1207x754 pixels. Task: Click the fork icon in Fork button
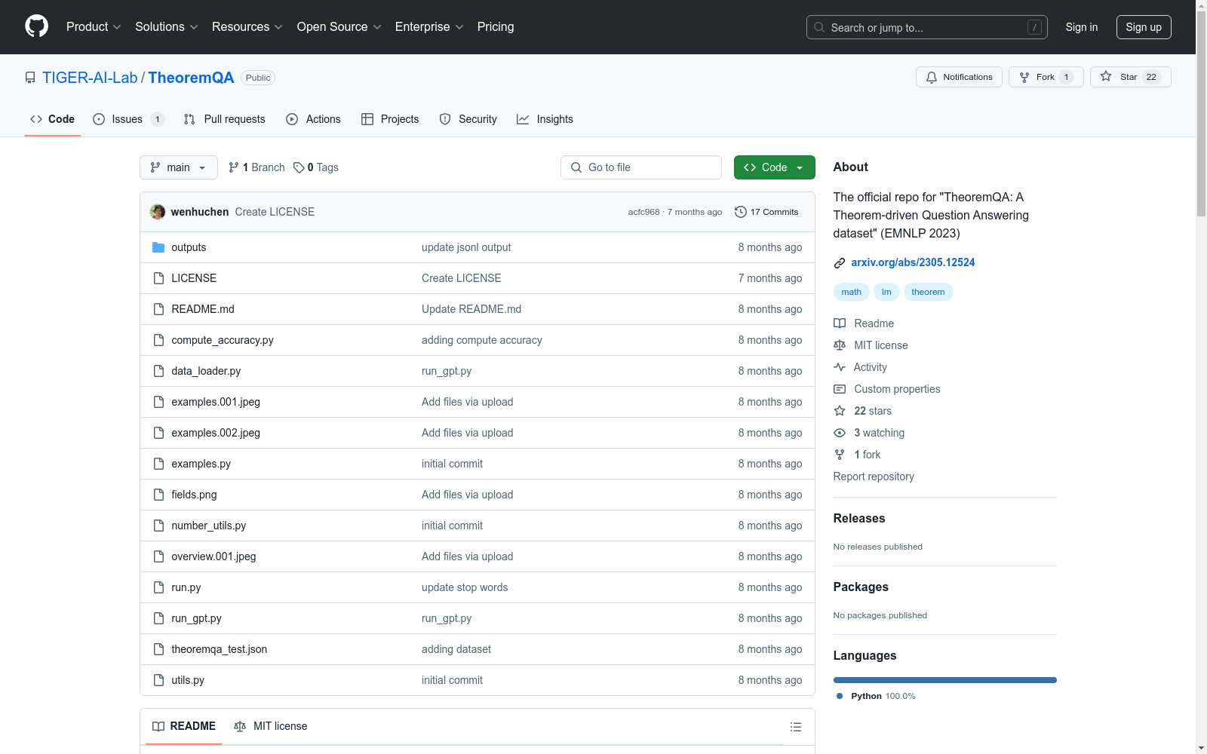coord(1024,77)
